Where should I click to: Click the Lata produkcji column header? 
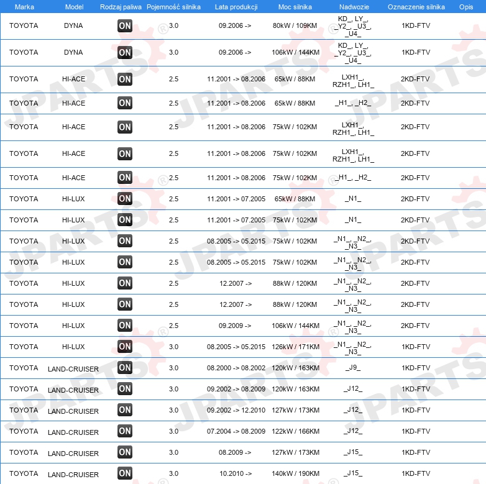[236, 7]
